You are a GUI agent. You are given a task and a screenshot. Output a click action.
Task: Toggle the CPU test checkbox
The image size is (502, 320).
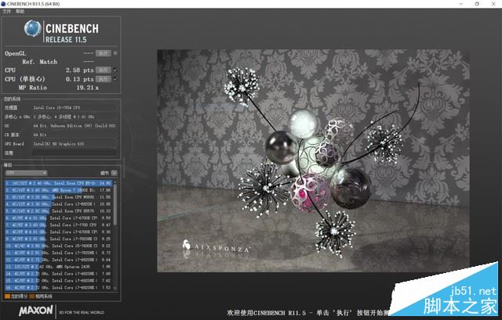pos(115,70)
